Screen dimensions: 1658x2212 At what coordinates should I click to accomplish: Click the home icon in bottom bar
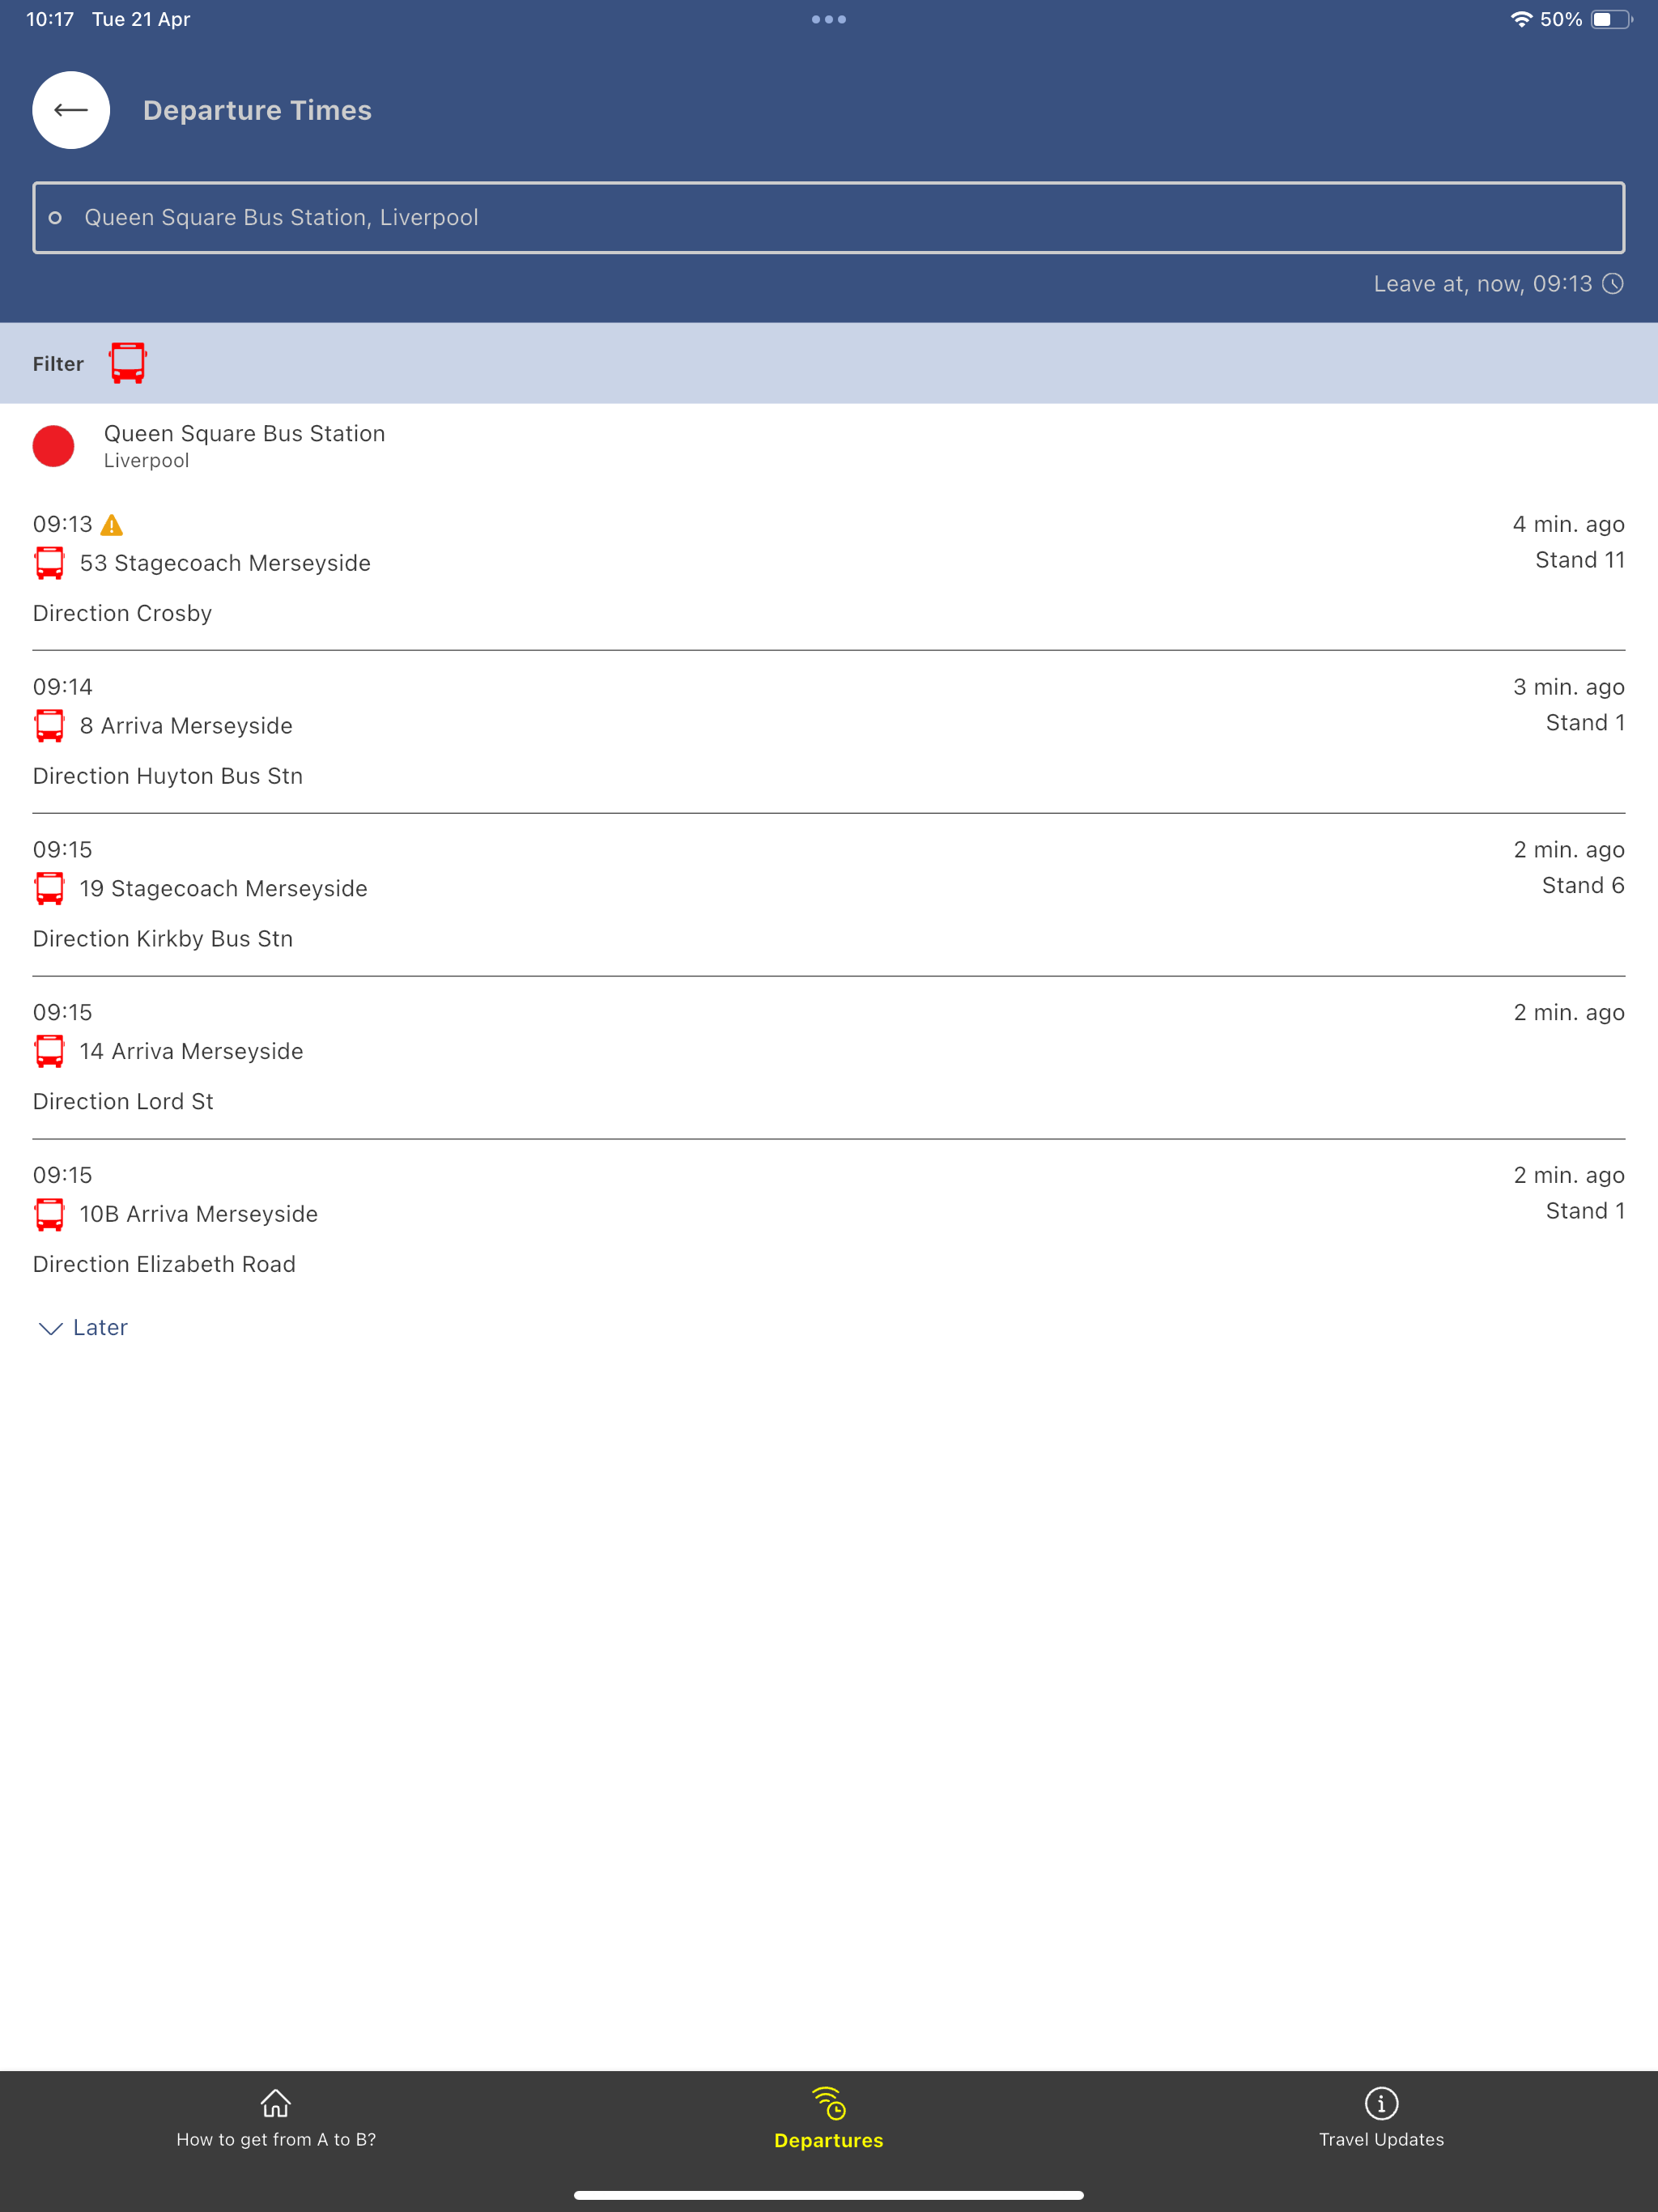coord(276,2103)
